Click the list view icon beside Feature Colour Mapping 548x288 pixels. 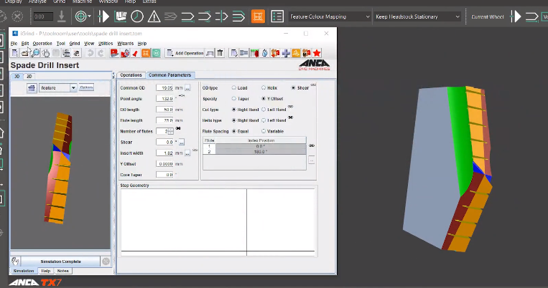(277, 16)
